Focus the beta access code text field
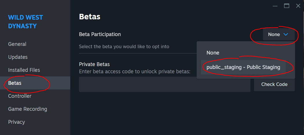 click(x=165, y=84)
